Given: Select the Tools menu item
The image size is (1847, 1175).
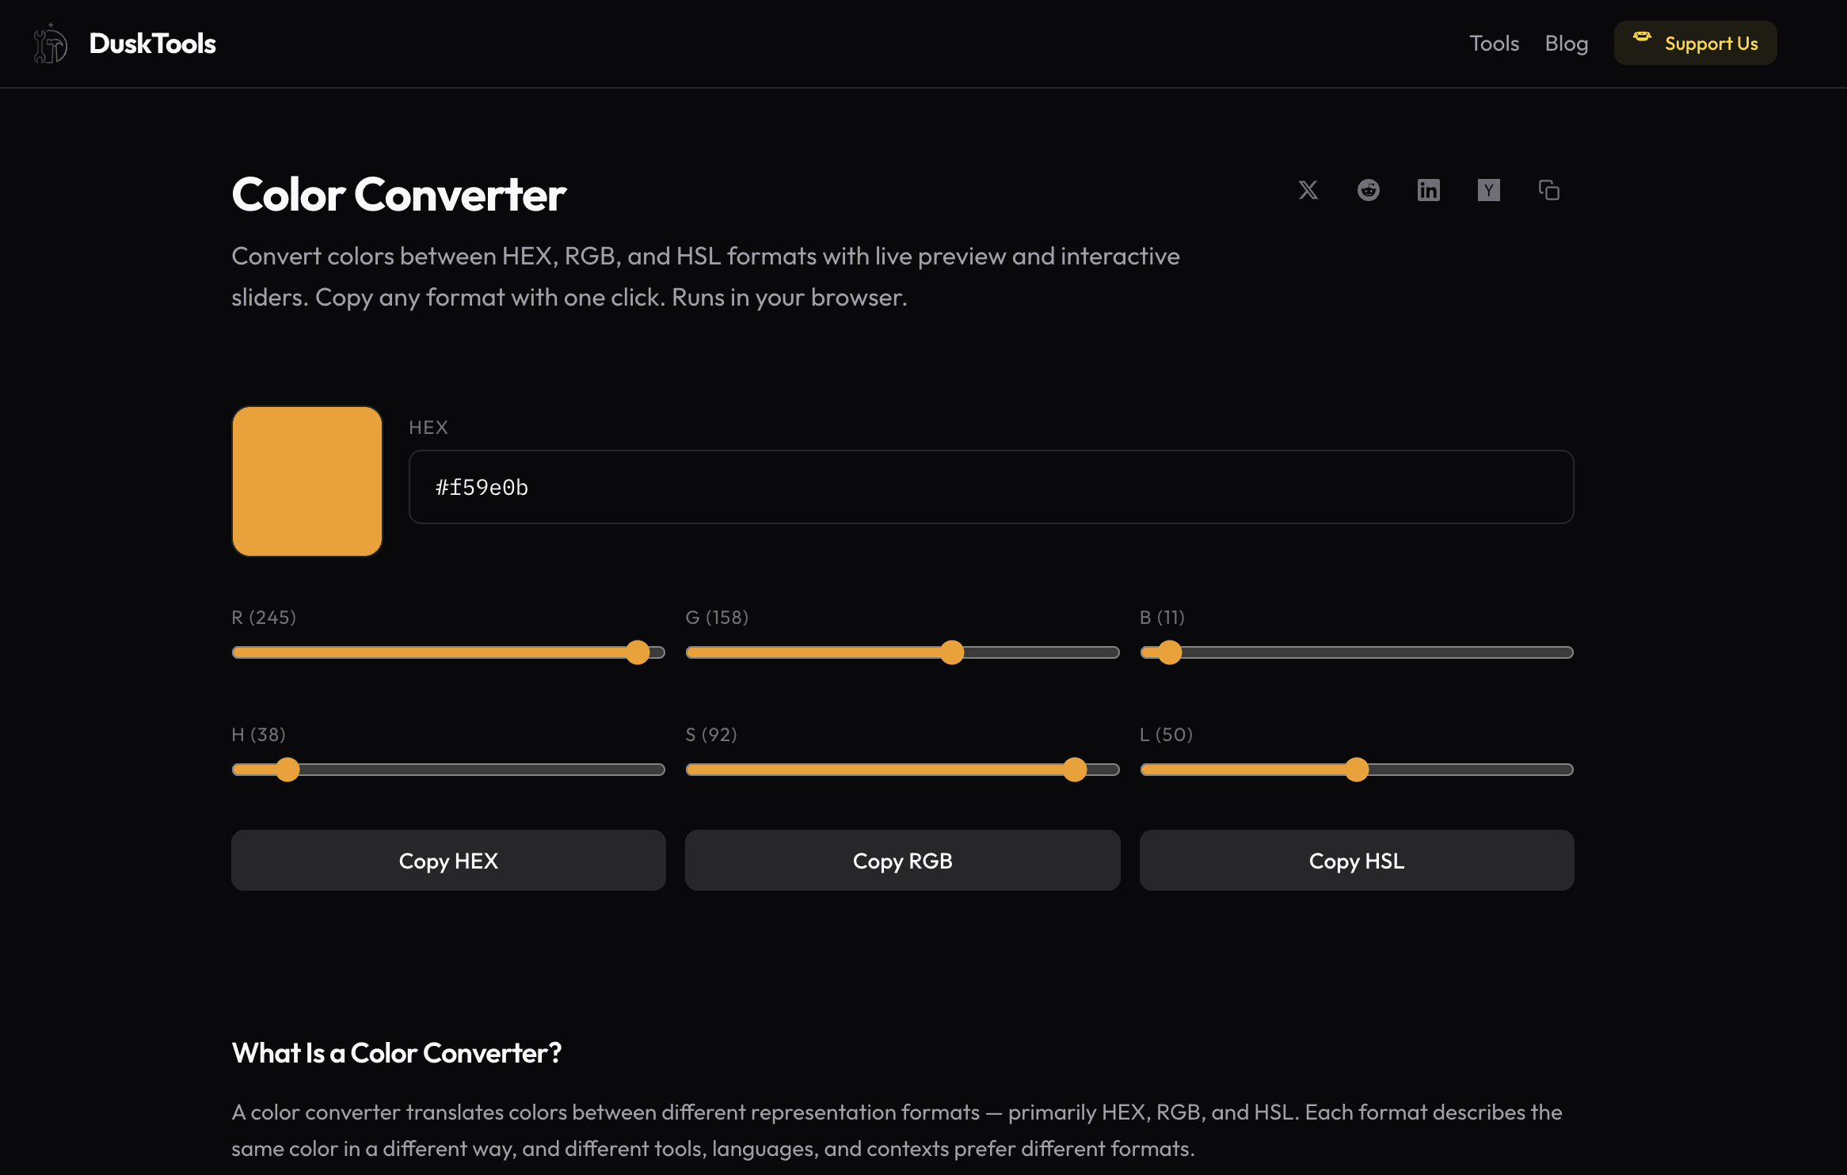Looking at the screenshot, I should point(1494,44).
